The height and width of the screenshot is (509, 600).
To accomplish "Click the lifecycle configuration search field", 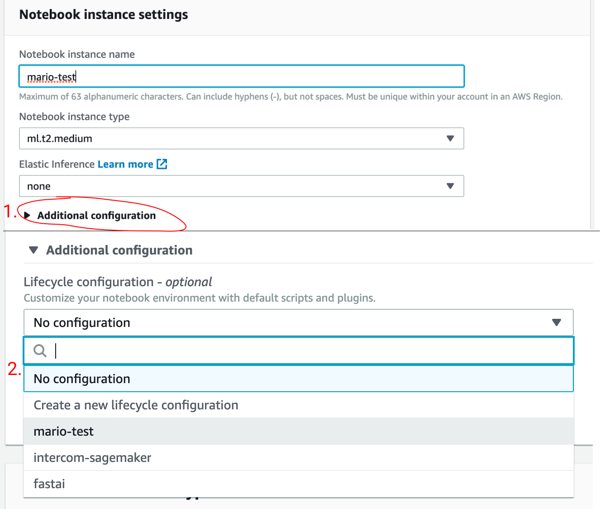I will pyautogui.click(x=308, y=351).
